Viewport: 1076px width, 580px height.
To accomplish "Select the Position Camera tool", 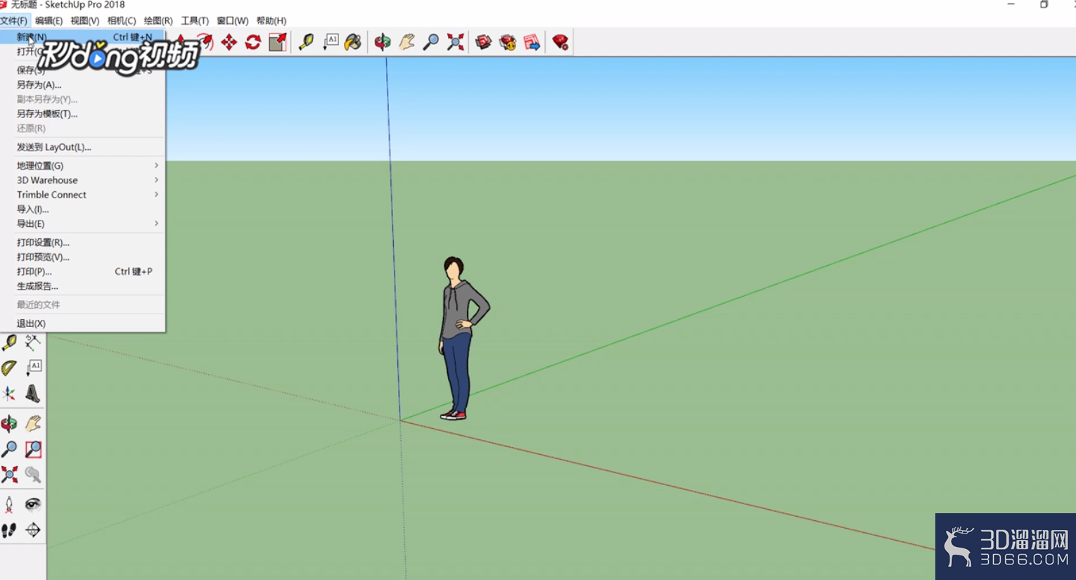I will [9, 505].
